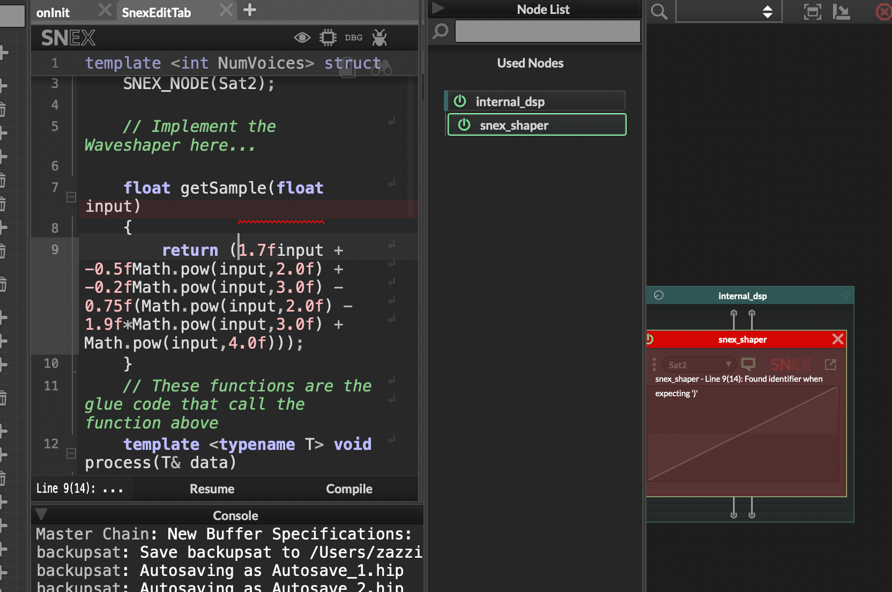Screen dimensions: 892x592
Task: Click the return keyword on line 9
Action: click(x=190, y=250)
